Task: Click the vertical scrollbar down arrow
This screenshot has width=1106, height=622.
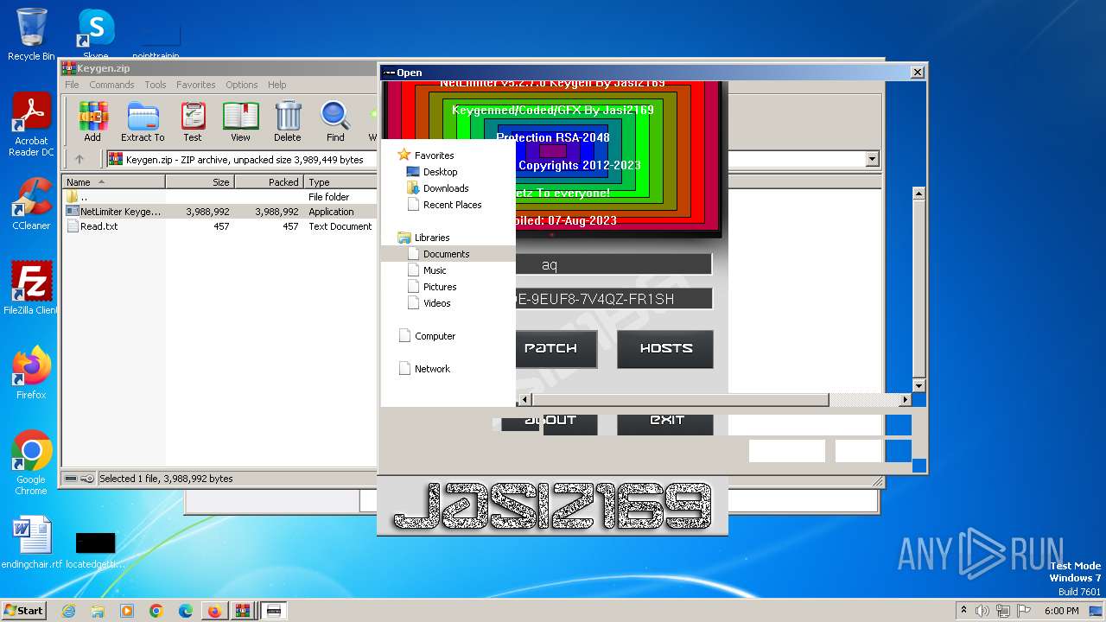Action: 918,385
